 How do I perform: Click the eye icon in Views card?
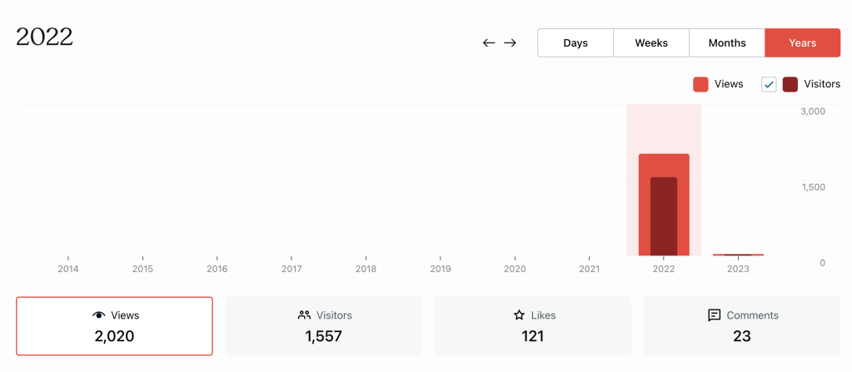99,315
